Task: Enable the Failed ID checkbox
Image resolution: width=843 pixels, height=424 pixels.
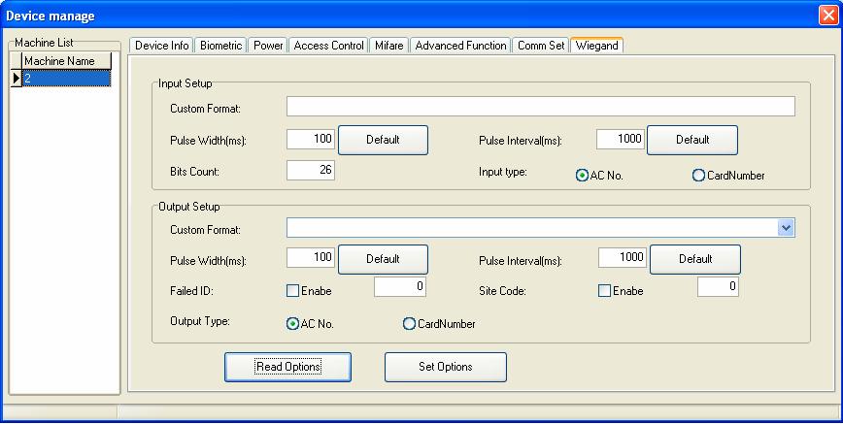Action: tap(292, 291)
